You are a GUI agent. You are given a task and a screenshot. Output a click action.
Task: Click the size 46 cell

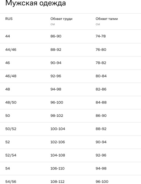tap(8, 63)
